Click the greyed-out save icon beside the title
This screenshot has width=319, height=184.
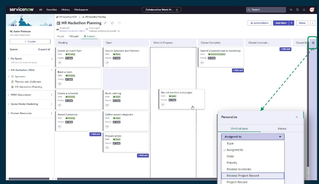tap(119, 23)
